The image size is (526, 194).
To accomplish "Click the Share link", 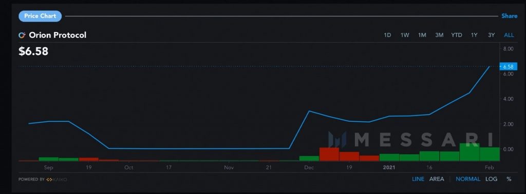I will tap(509, 16).
